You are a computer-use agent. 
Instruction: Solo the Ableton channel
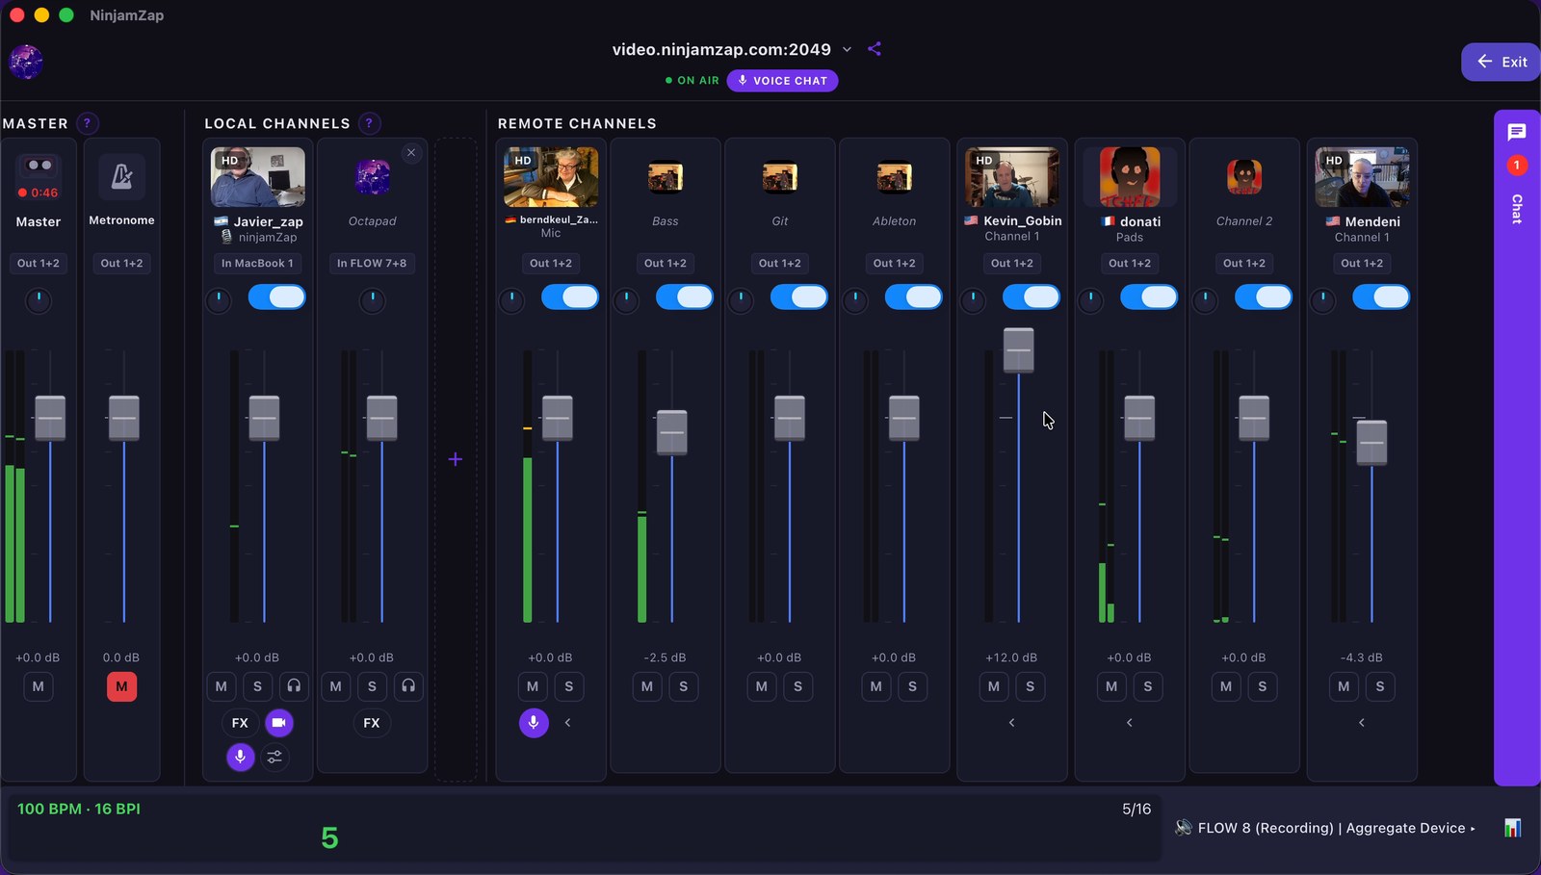912,686
